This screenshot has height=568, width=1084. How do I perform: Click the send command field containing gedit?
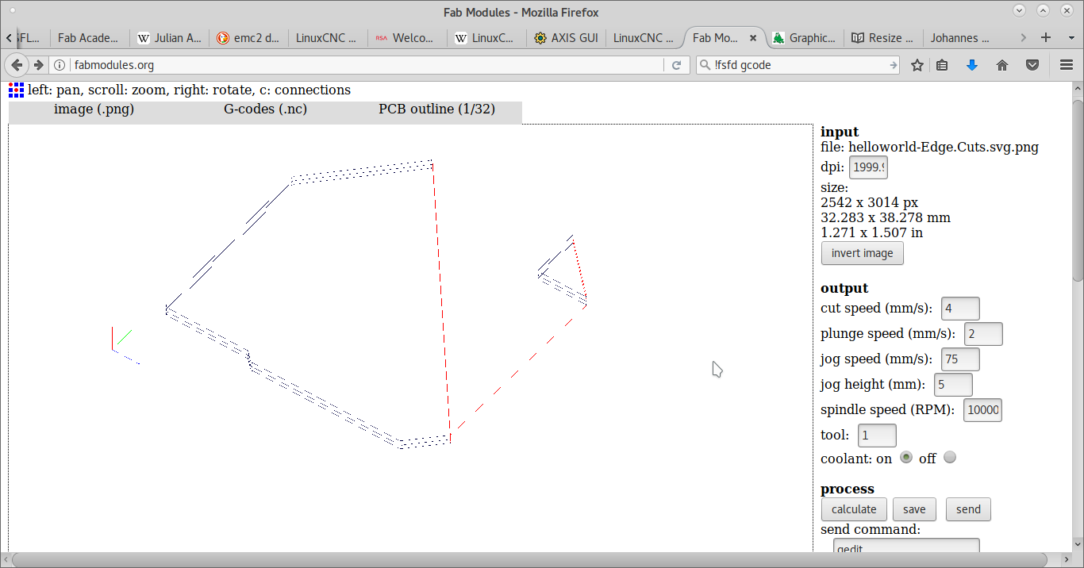pos(906,546)
